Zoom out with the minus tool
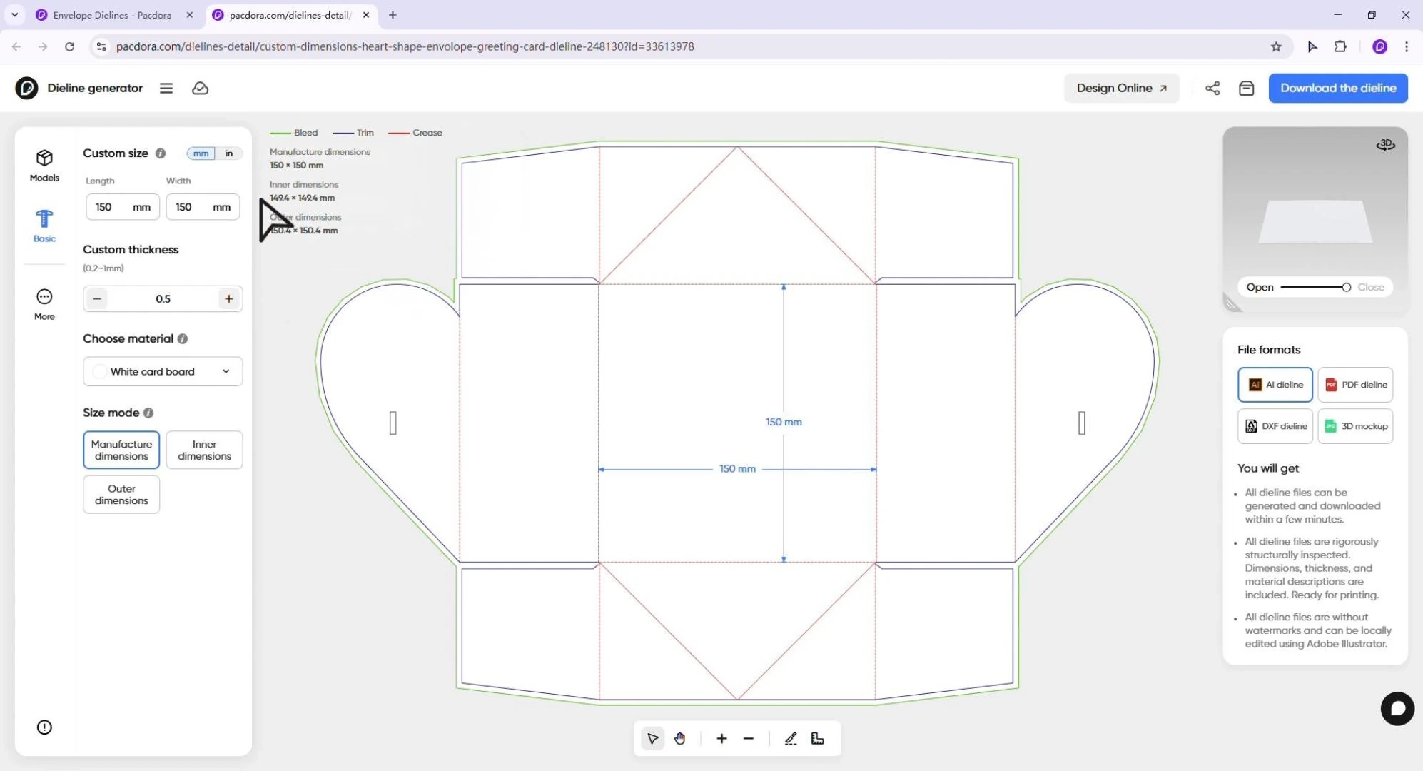 coord(749,739)
